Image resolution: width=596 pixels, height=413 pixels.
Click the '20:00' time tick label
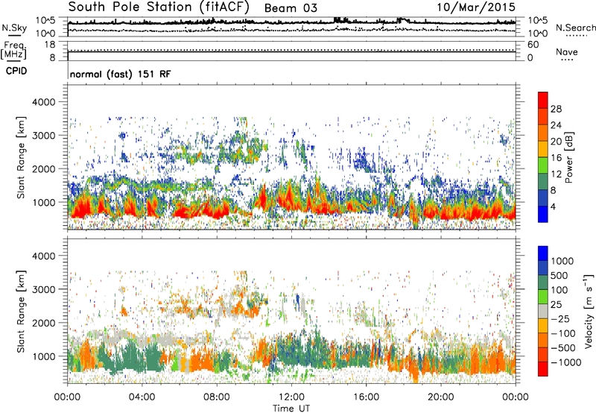point(440,397)
